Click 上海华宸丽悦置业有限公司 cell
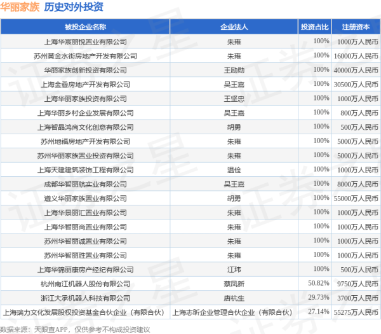The width and height of the screenshot is (381, 334). tap(85, 41)
